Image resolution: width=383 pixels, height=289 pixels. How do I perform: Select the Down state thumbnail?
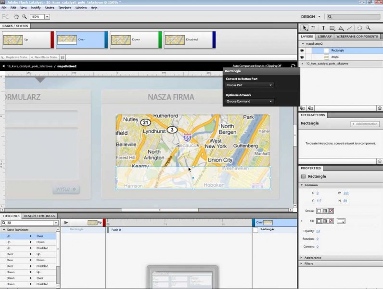136,40
